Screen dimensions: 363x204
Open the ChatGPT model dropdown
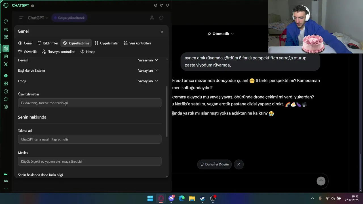pos(38,18)
